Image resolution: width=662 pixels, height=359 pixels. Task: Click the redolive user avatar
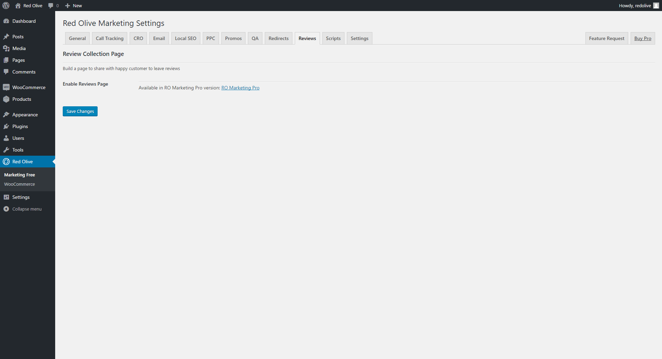pos(656,6)
